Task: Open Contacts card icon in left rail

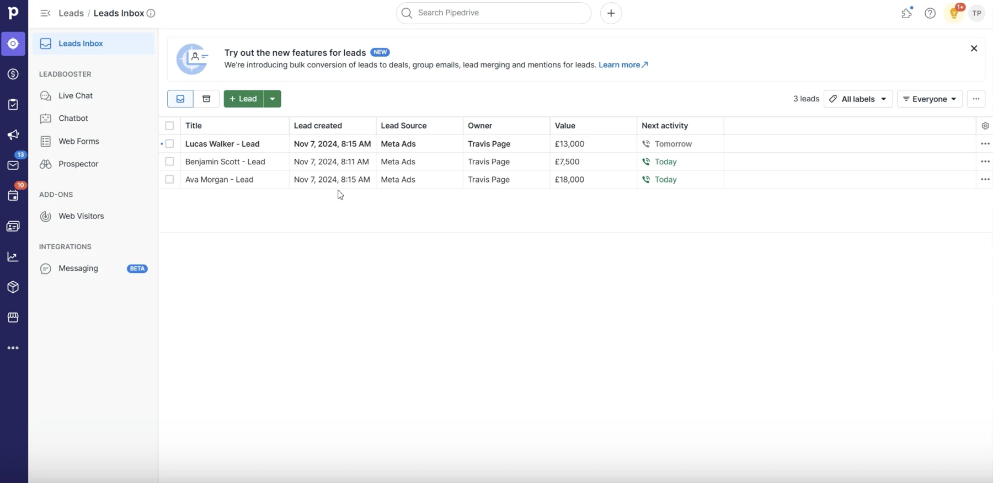Action: pyautogui.click(x=13, y=226)
